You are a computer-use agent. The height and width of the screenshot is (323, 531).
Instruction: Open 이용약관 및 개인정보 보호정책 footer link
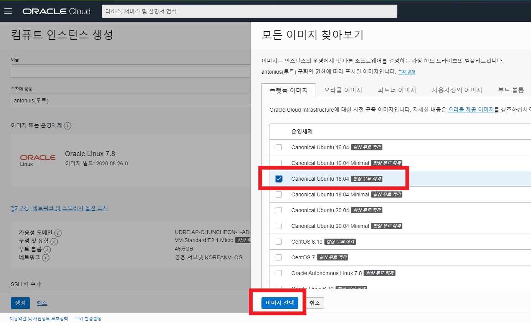click(39, 319)
